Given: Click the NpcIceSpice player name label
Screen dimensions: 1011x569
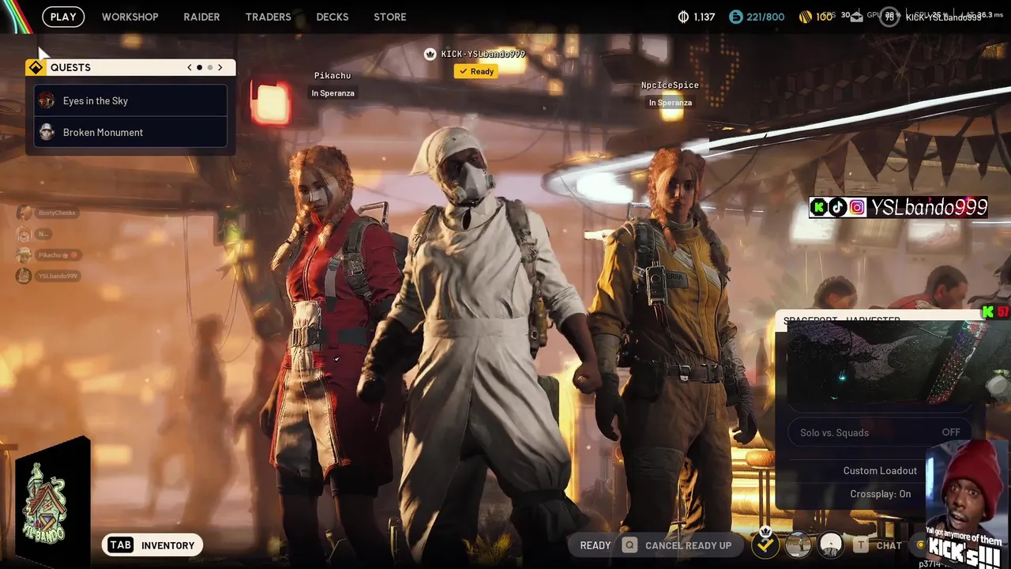Looking at the screenshot, I should 670,85.
